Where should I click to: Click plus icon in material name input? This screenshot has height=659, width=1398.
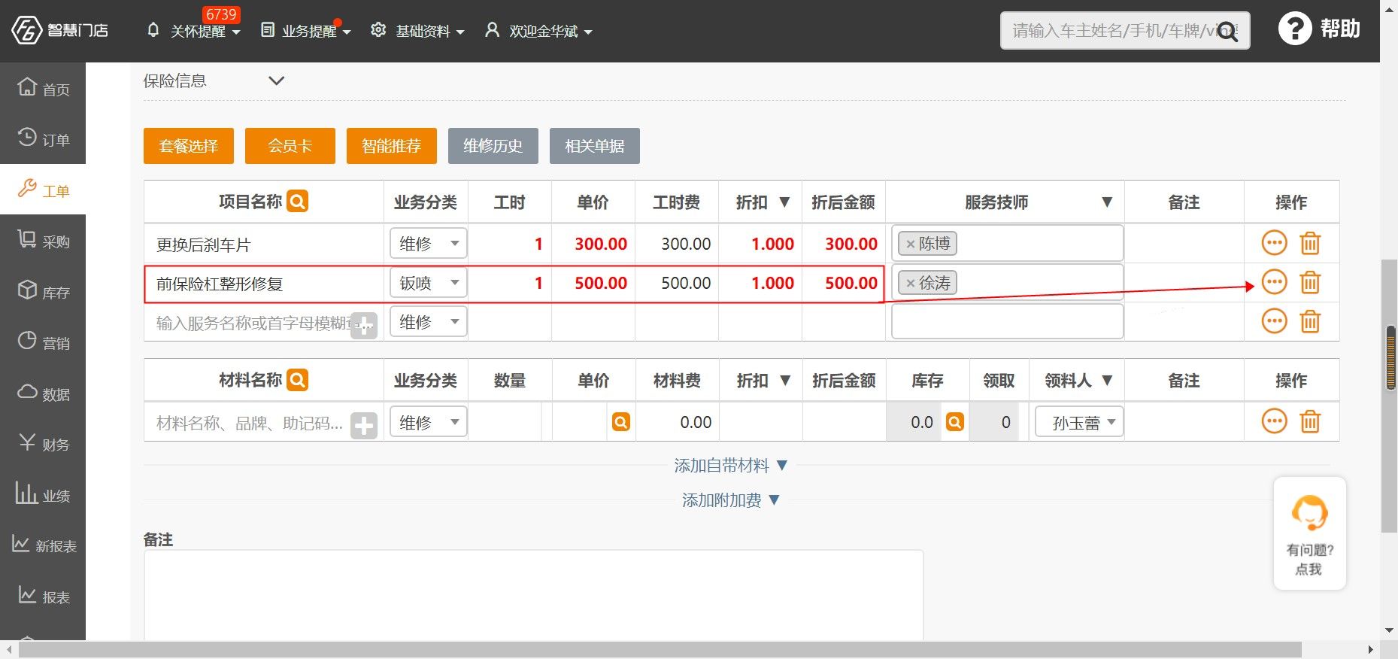[x=364, y=426]
